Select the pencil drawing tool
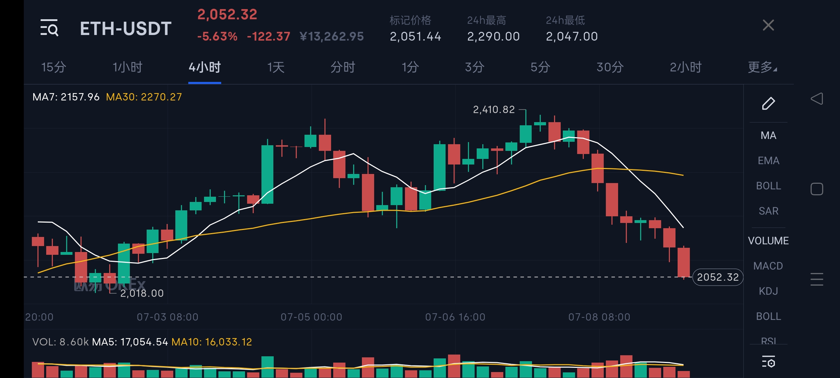The image size is (840, 378). pyautogui.click(x=768, y=103)
